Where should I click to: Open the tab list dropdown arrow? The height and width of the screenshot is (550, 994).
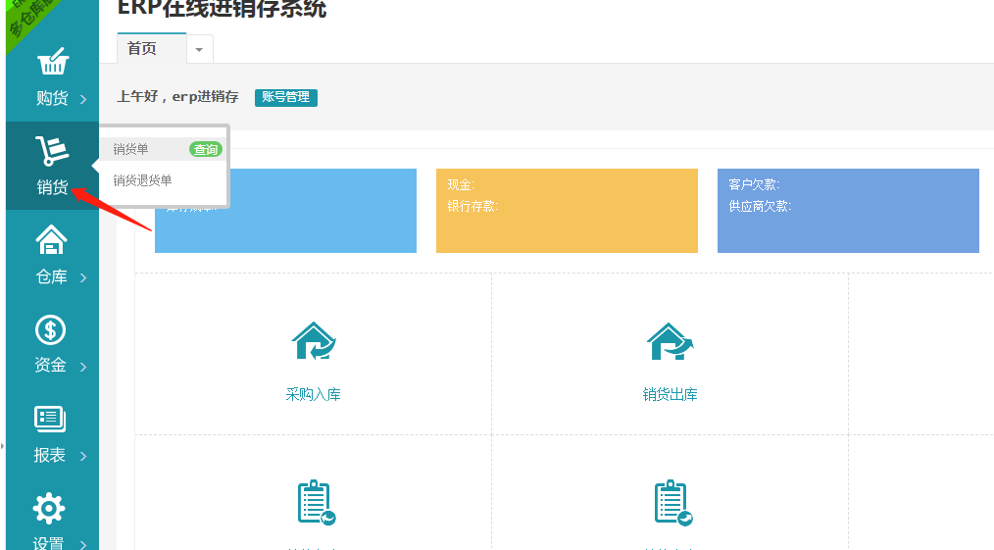tap(199, 49)
